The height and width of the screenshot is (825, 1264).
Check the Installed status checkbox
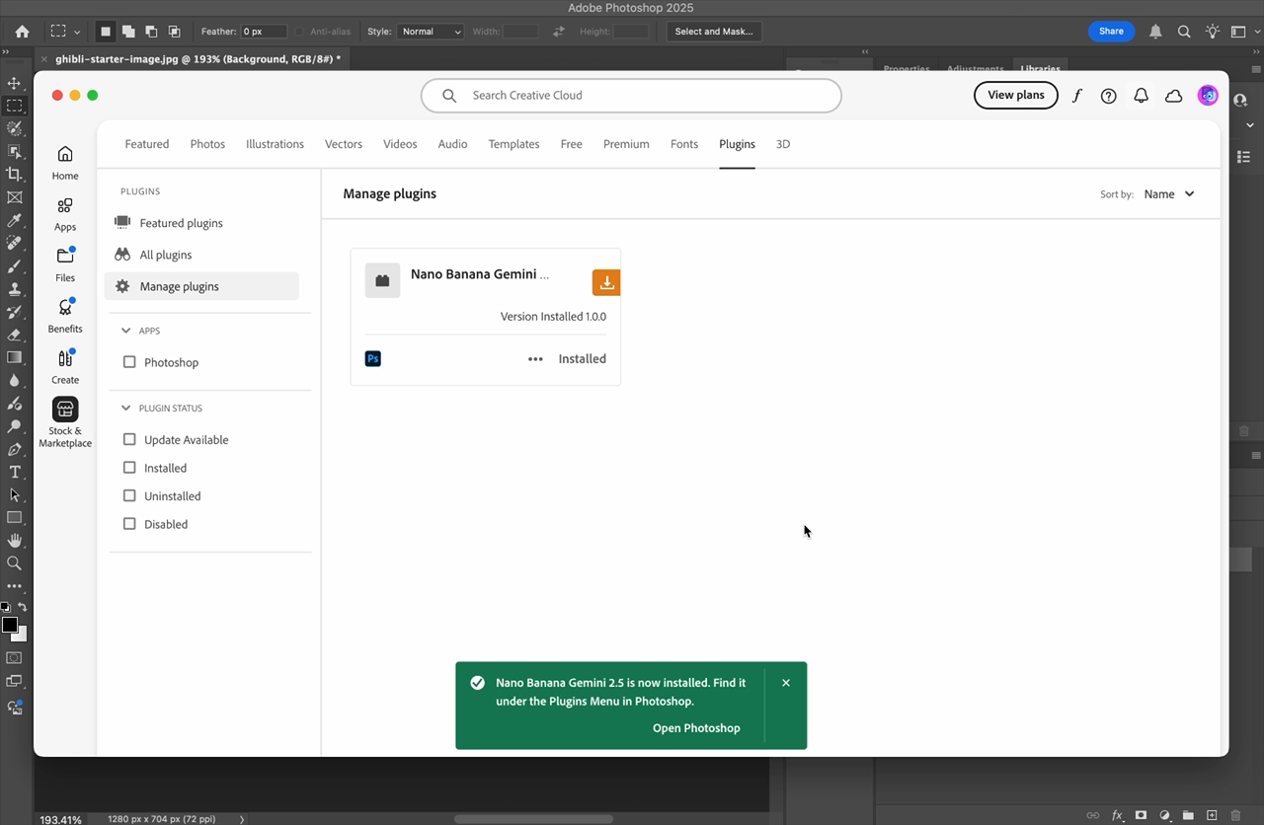coord(129,468)
